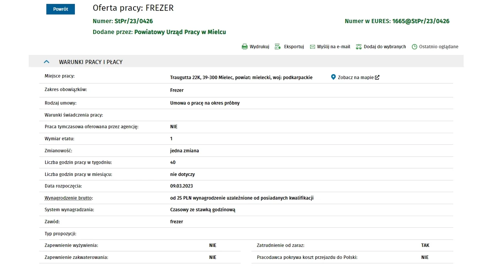Open the Wydrukuj print link
The height and width of the screenshot is (274, 486).
click(259, 47)
